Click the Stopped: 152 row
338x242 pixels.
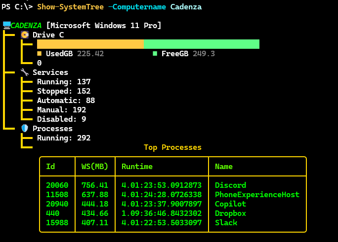64,91
